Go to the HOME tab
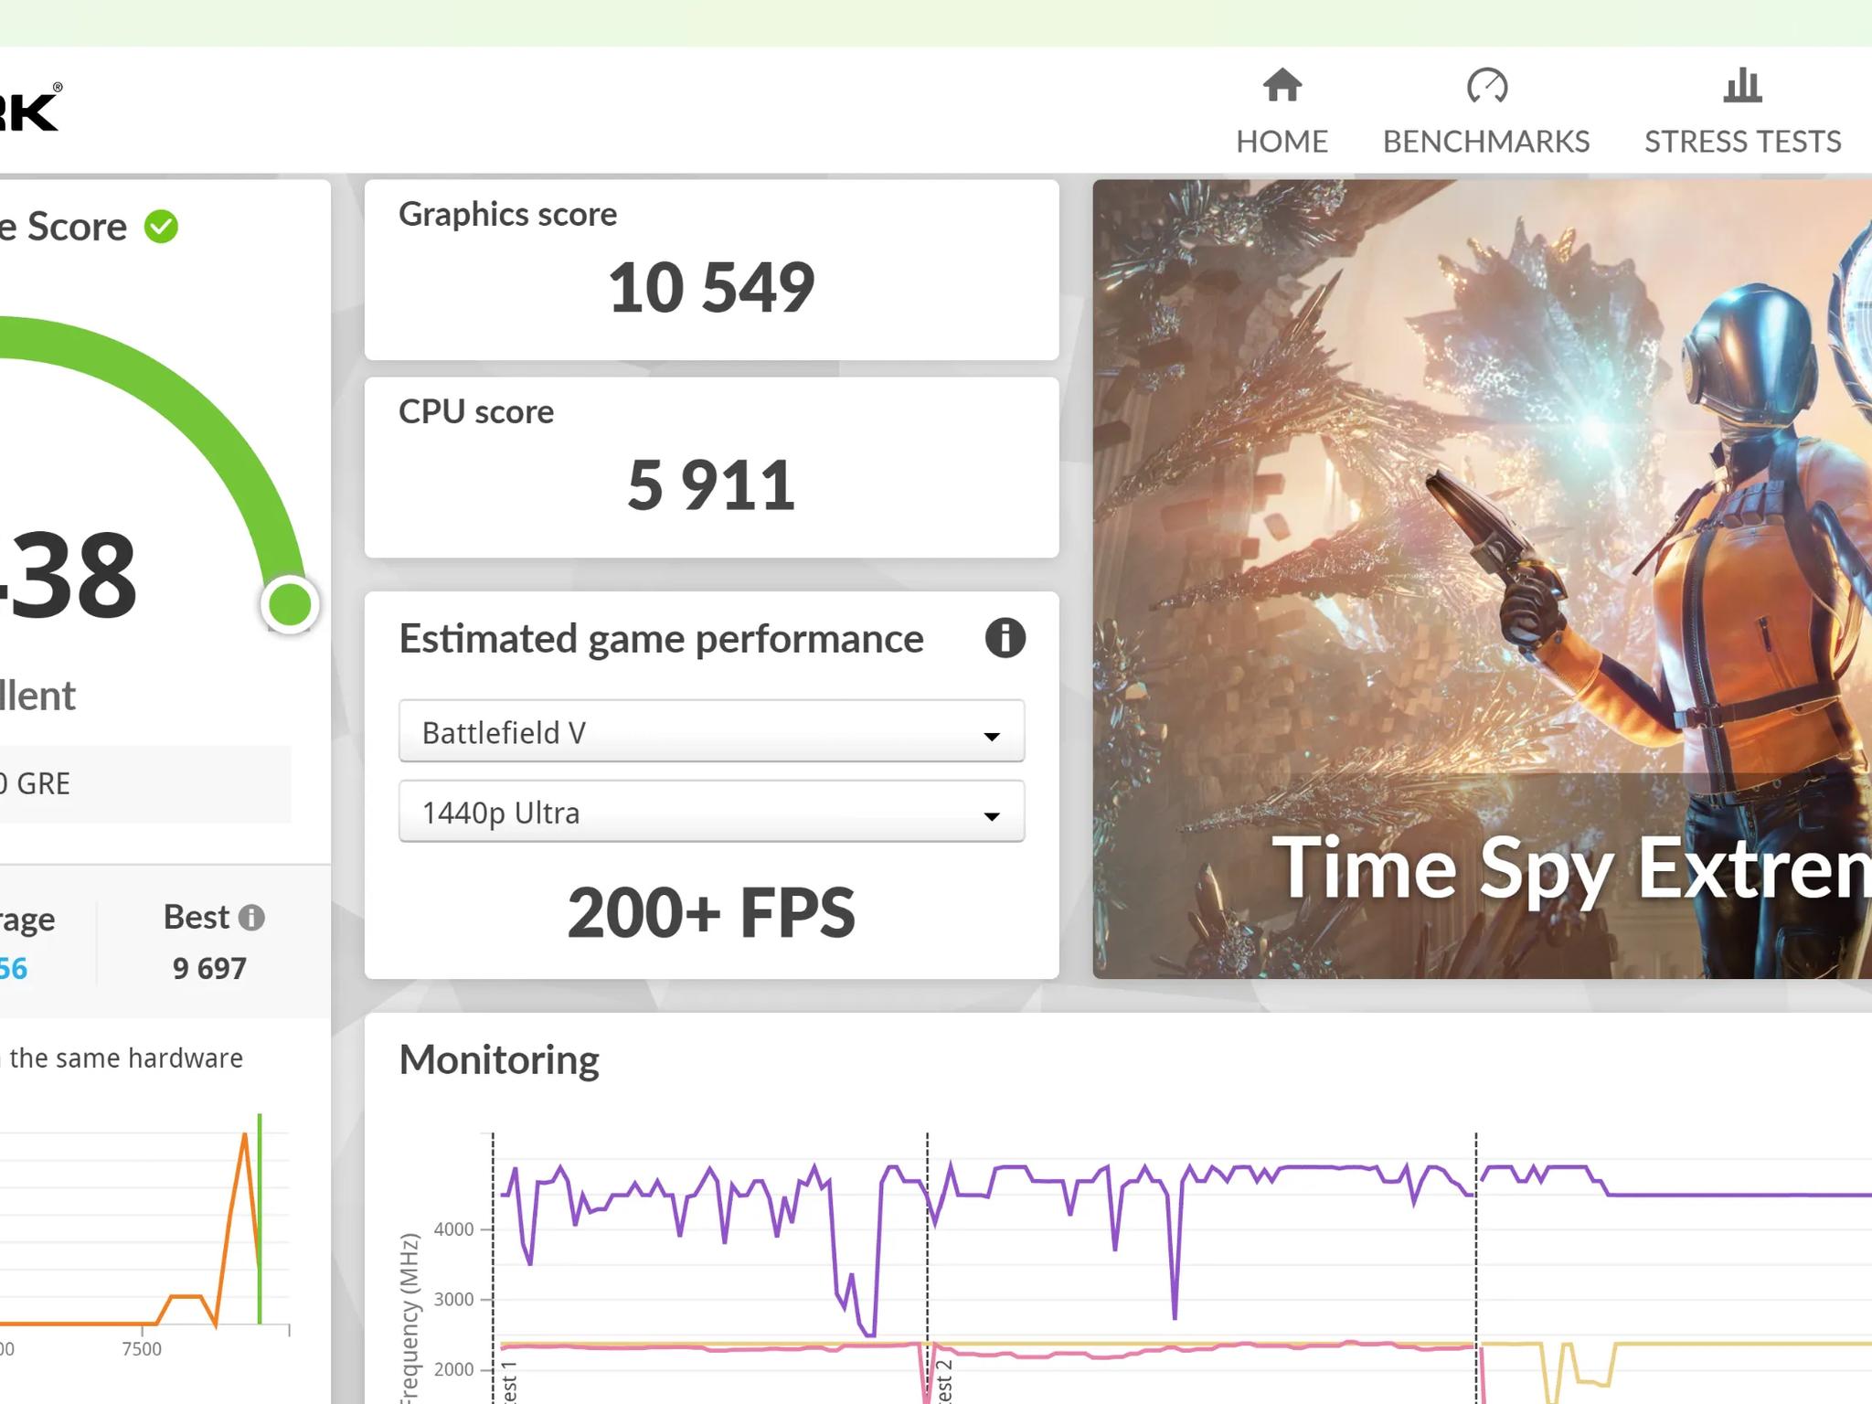Viewport: 1872px width, 1404px height. coord(1282,142)
